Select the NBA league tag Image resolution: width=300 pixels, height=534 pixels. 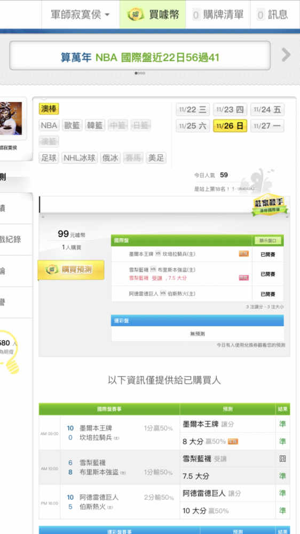click(49, 125)
